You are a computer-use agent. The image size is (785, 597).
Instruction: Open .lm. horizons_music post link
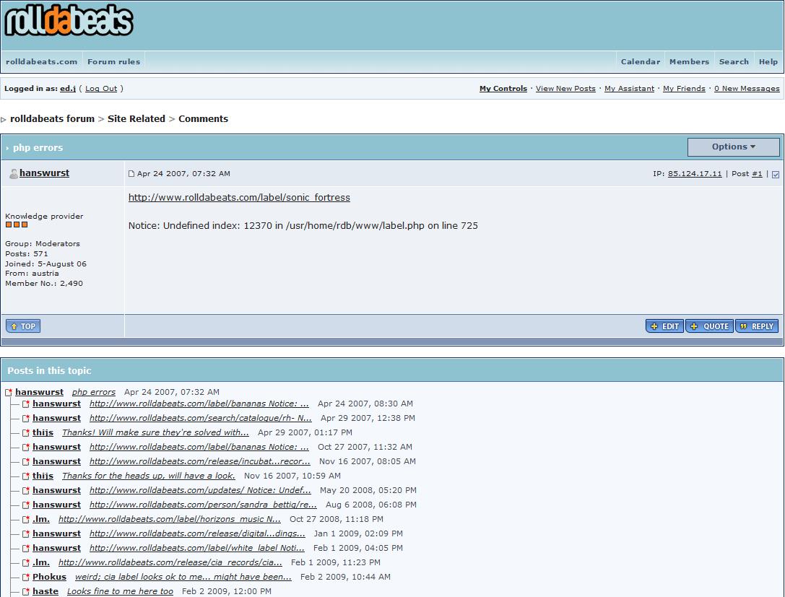click(x=170, y=520)
